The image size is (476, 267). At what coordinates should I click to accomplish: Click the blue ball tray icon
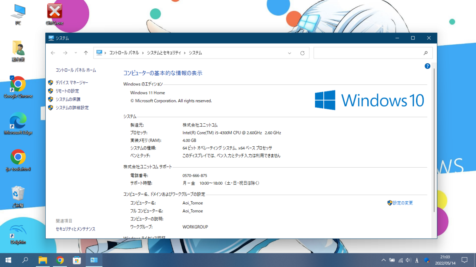click(427, 260)
